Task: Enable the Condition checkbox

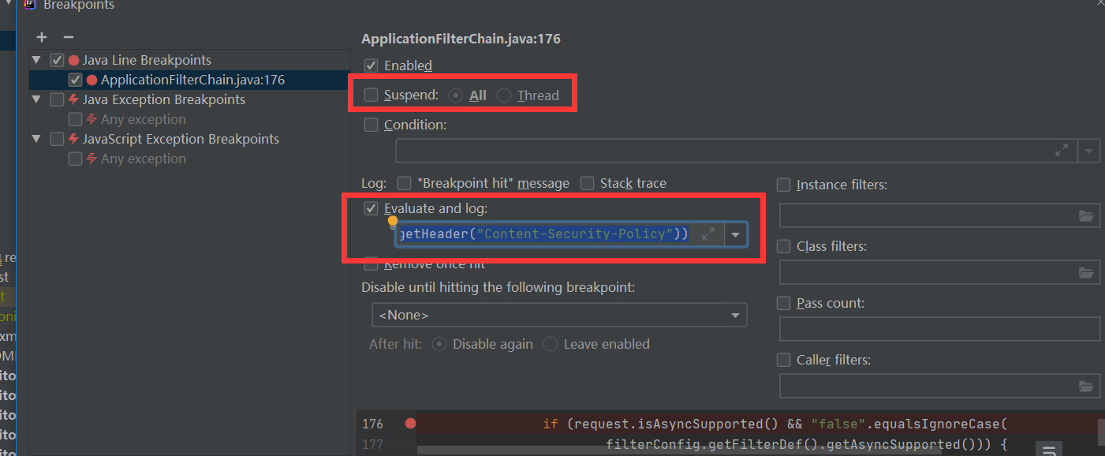Action: point(371,125)
